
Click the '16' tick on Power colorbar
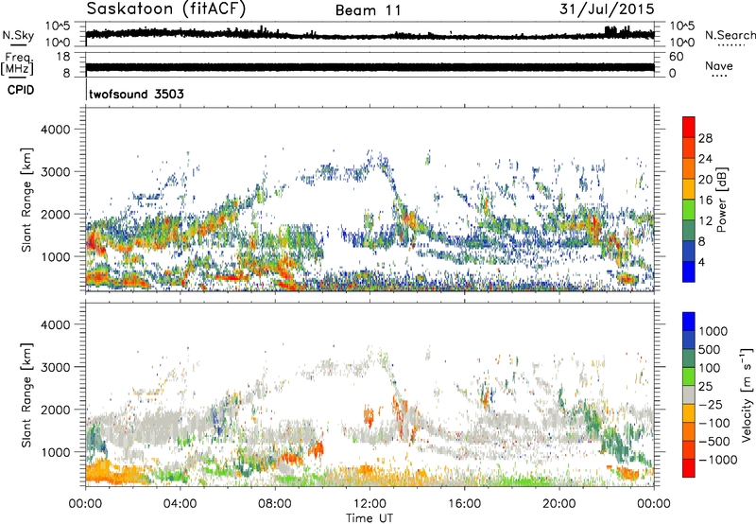click(x=705, y=201)
